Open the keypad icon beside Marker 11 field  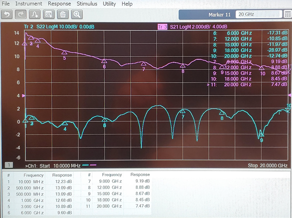pyautogui.click(x=287, y=14)
